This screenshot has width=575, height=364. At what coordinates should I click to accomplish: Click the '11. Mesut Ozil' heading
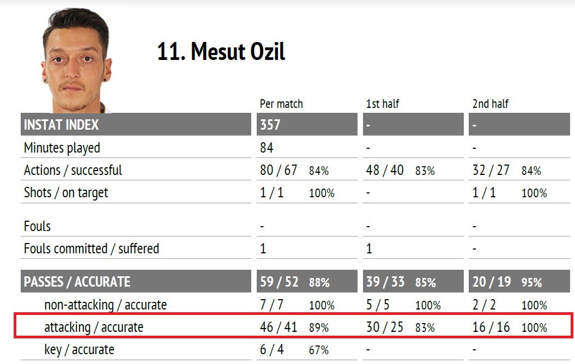[x=221, y=51]
